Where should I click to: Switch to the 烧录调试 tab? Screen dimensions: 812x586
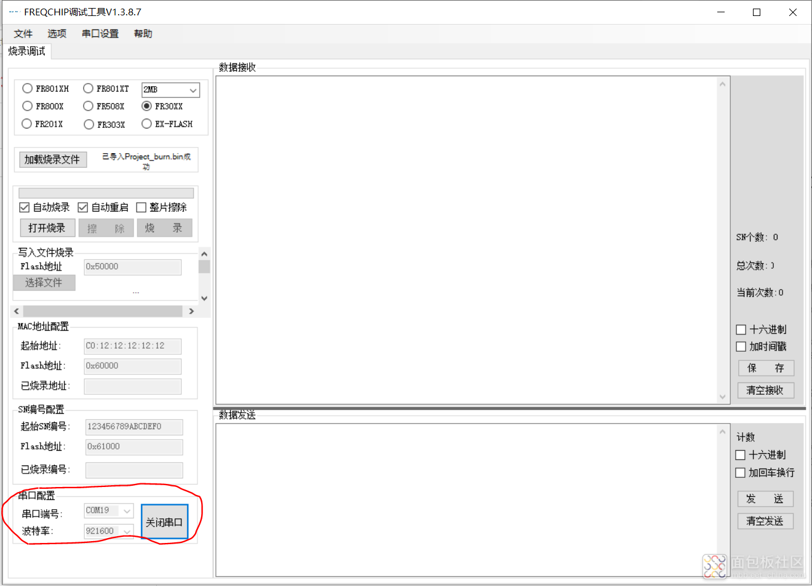[x=27, y=51]
